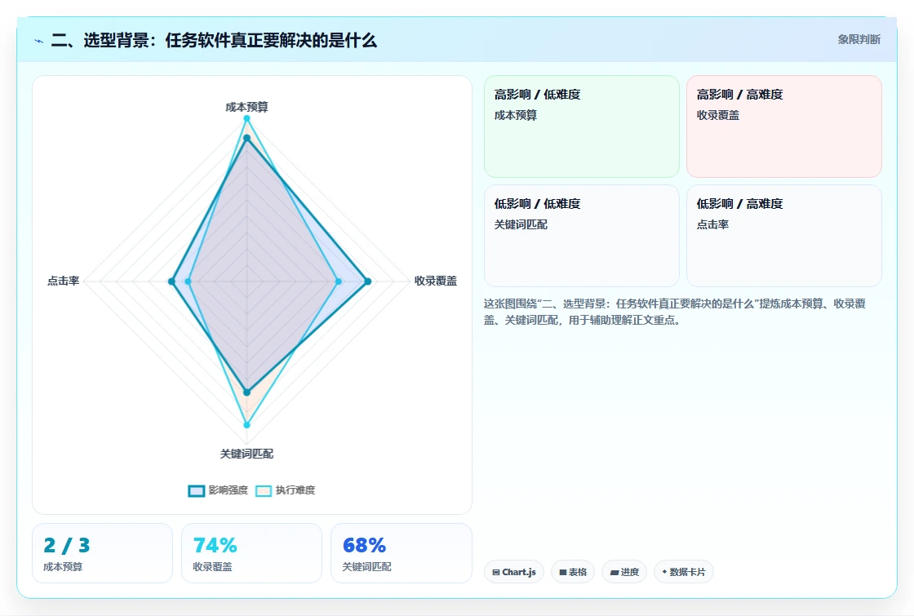This screenshot has height=616, width=914.
Task: Click 影响强度 data point on 点击率 axis
Action: click(171, 281)
